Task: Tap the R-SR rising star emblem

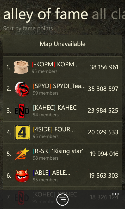Action: [x=22, y=154]
